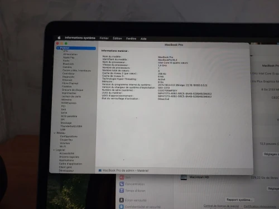The width and height of the screenshot is (279, 209).
Task: Select ATA in the sidebar
Action: (x=65, y=51)
